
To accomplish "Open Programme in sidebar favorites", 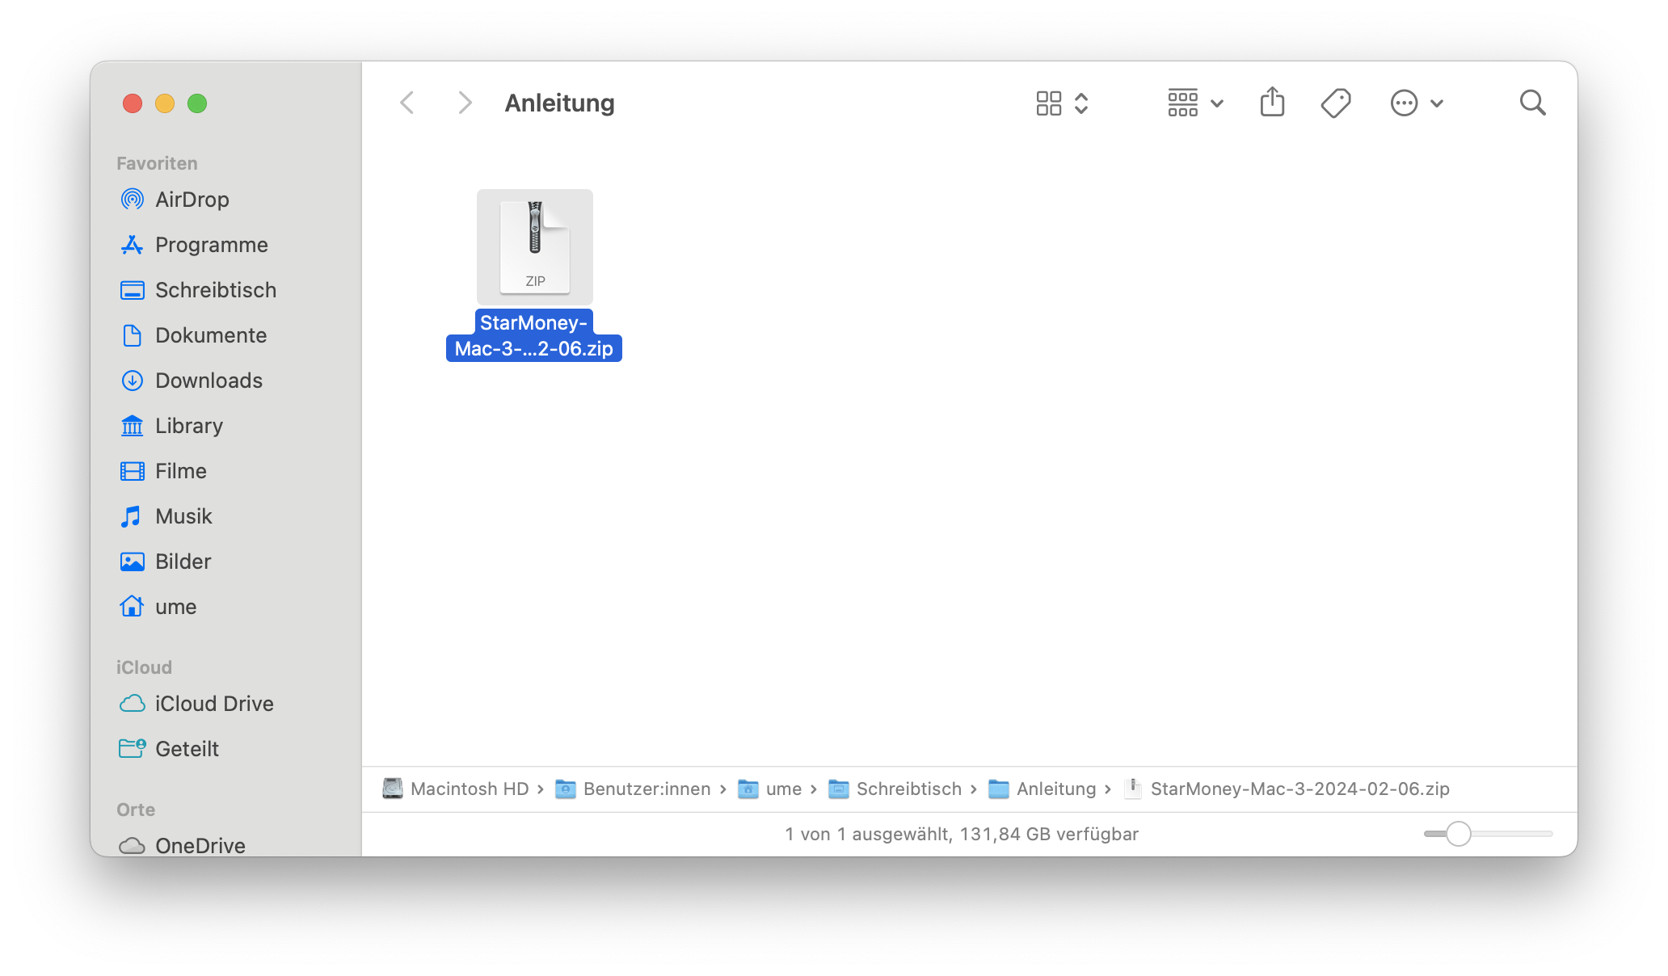I will (x=211, y=245).
